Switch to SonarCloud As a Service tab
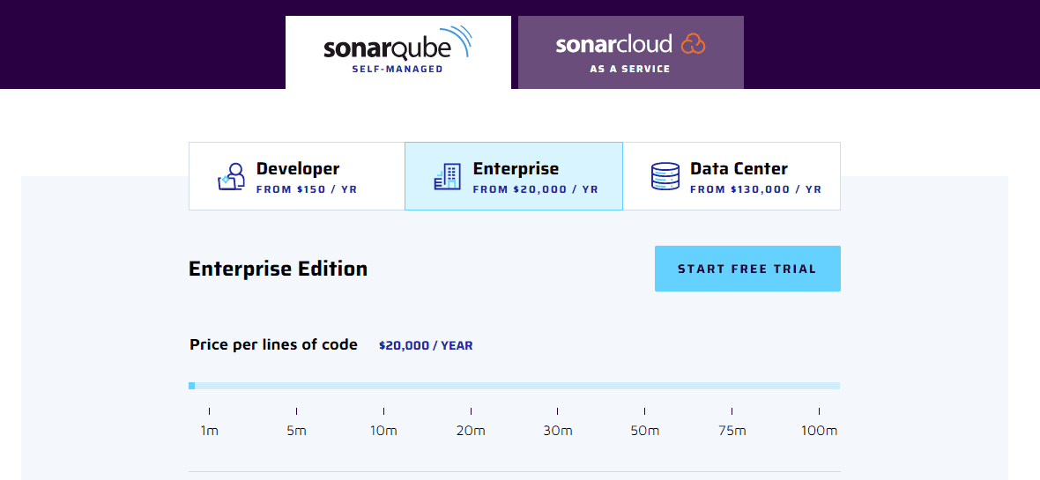This screenshot has height=480, width=1040. click(630, 53)
